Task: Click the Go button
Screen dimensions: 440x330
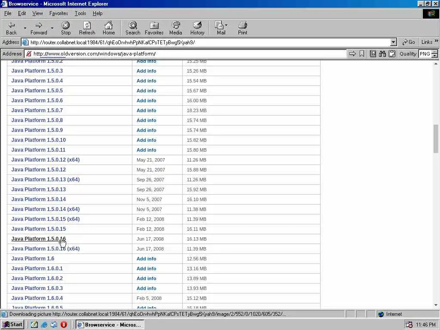Action: (x=408, y=42)
